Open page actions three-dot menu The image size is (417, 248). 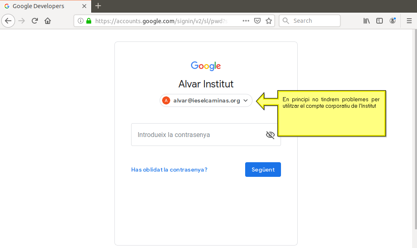pyautogui.click(x=246, y=21)
